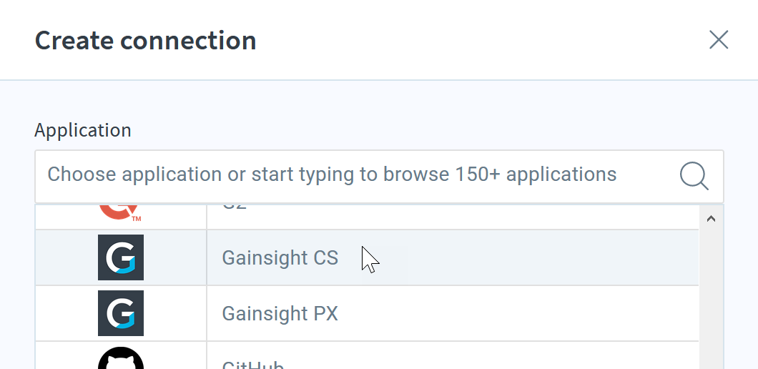Click the Application field label
This screenshot has height=369, width=758.
(x=83, y=130)
